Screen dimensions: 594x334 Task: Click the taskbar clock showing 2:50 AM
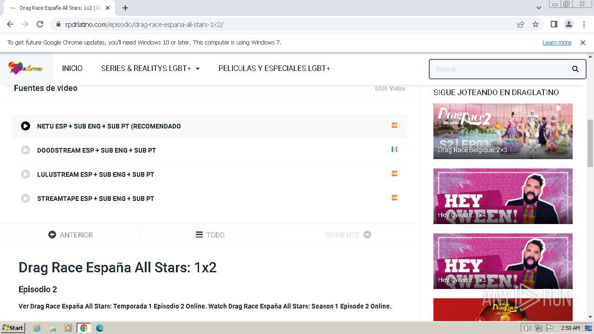click(x=570, y=328)
